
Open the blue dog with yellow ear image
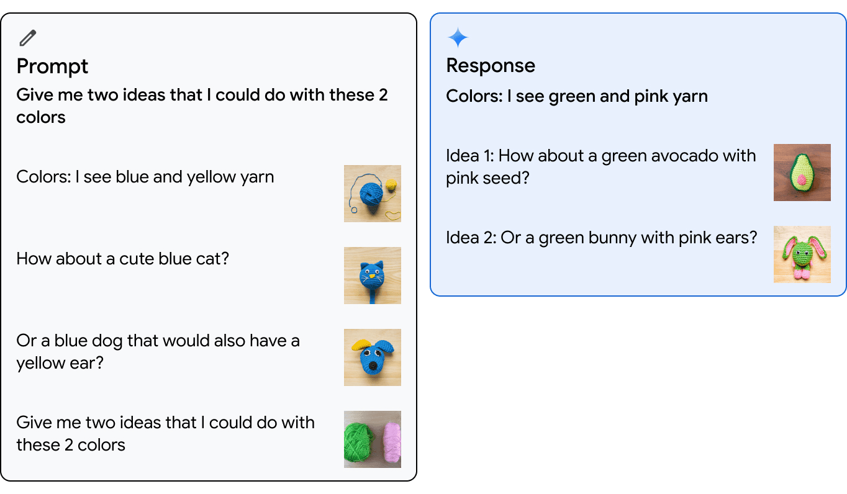pyautogui.click(x=372, y=357)
